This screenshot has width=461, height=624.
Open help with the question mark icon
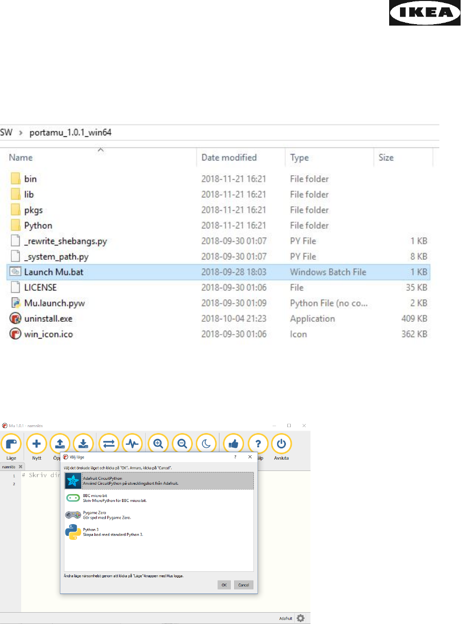258,443
